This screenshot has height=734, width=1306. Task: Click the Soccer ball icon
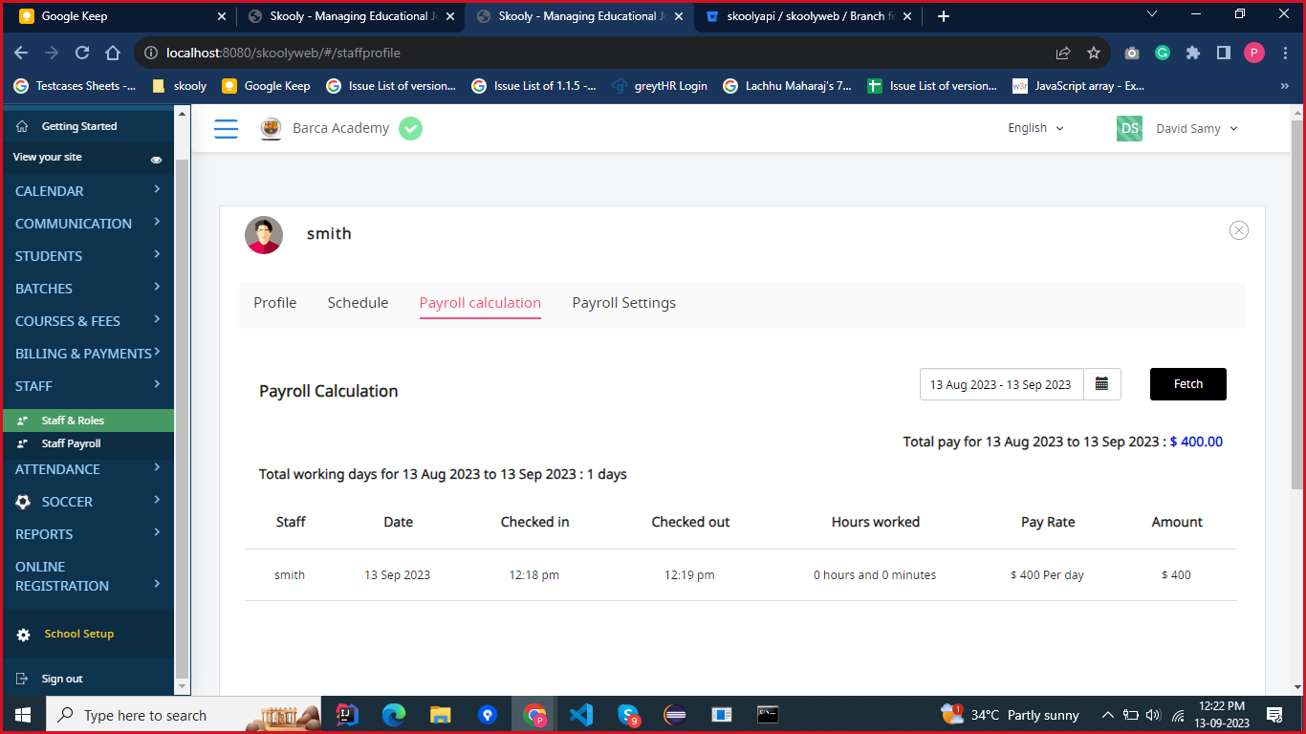[x=24, y=502]
